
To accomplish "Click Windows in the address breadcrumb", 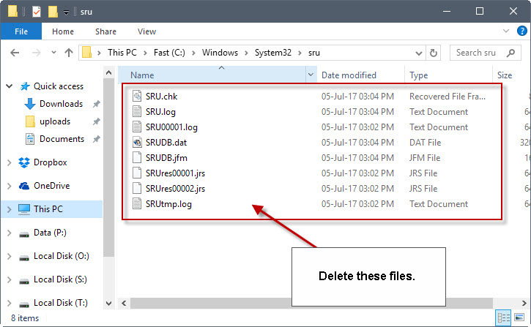I will (220, 53).
